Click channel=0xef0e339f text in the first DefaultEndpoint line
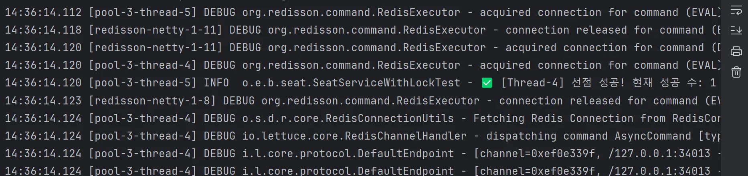This screenshot has height=176, width=748. [538, 154]
